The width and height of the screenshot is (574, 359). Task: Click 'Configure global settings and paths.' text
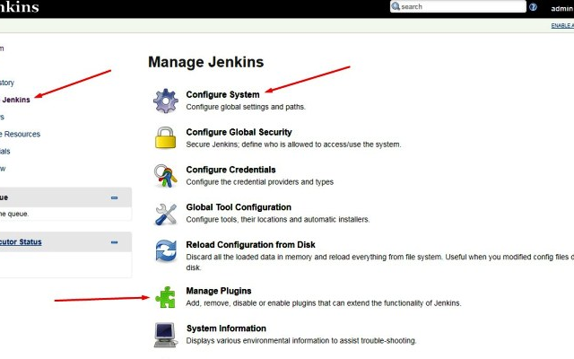point(246,107)
